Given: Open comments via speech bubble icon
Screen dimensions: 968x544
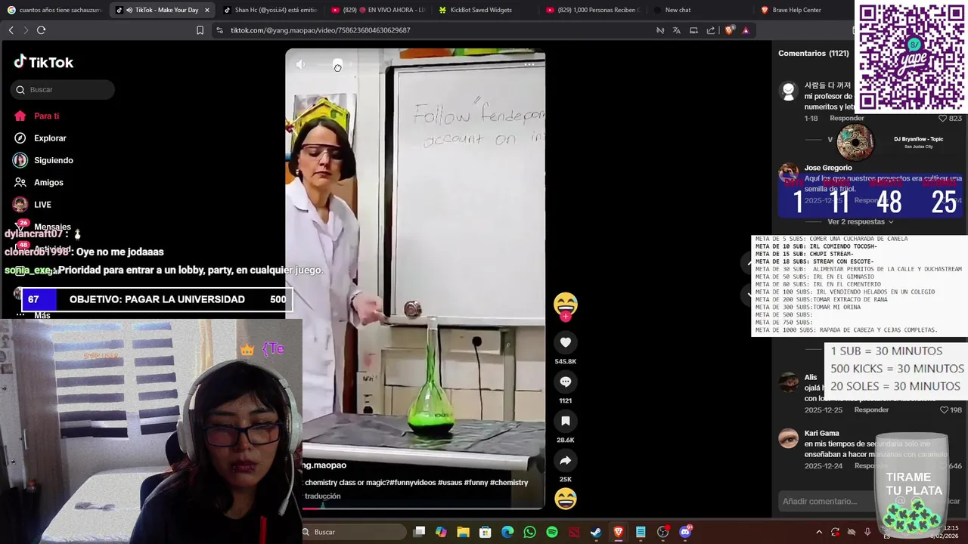Looking at the screenshot, I should [566, 382].
